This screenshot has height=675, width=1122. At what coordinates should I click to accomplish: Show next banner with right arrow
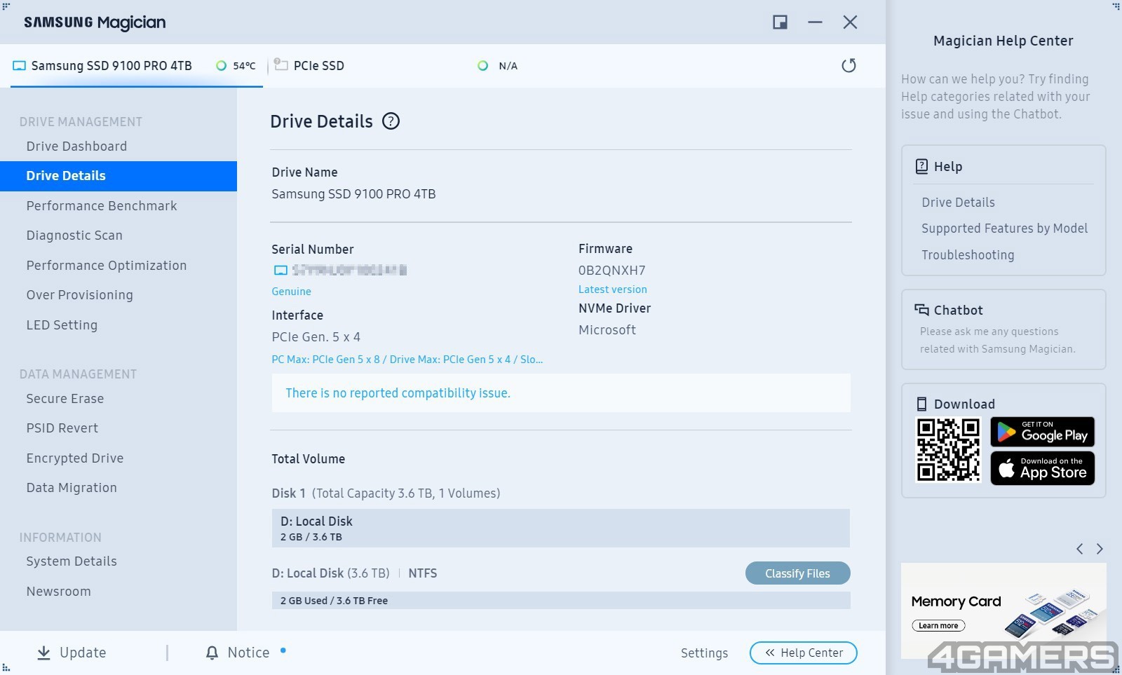[x=1100, y=549]
